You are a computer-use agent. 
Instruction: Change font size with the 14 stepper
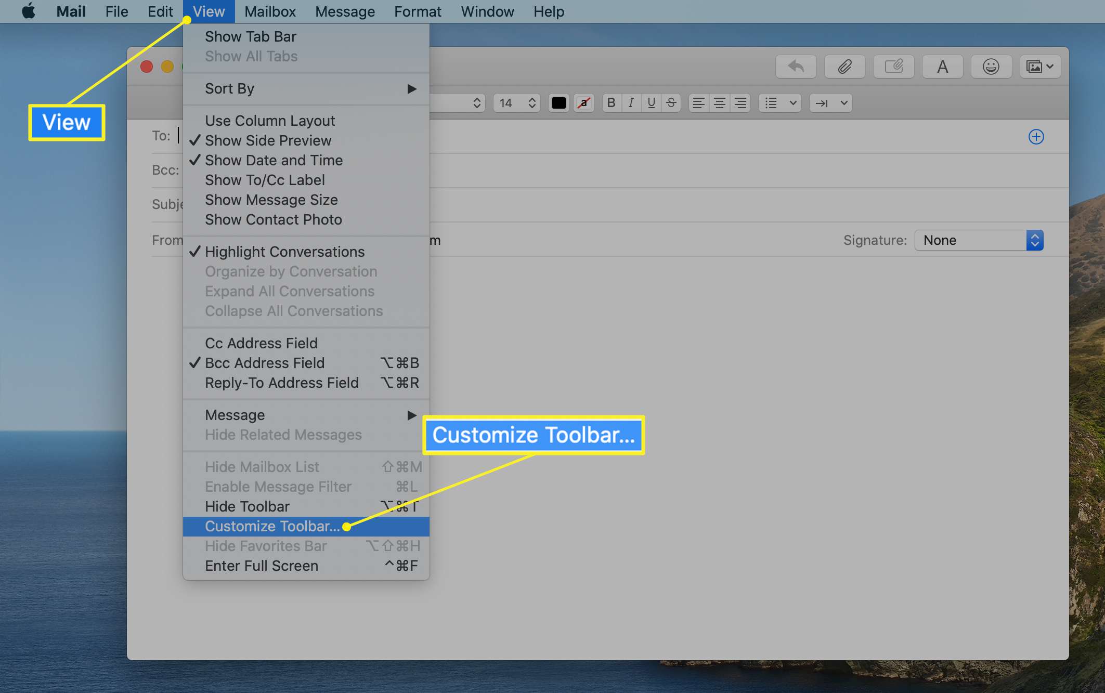click(x=517, y=103)
